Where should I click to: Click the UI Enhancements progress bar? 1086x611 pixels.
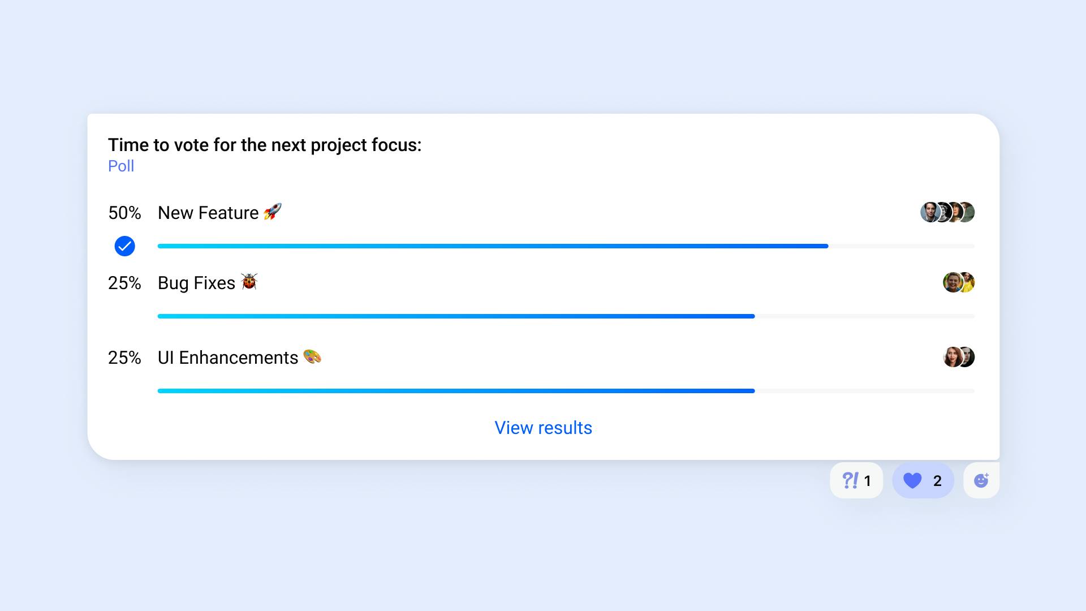pos(456,391)
